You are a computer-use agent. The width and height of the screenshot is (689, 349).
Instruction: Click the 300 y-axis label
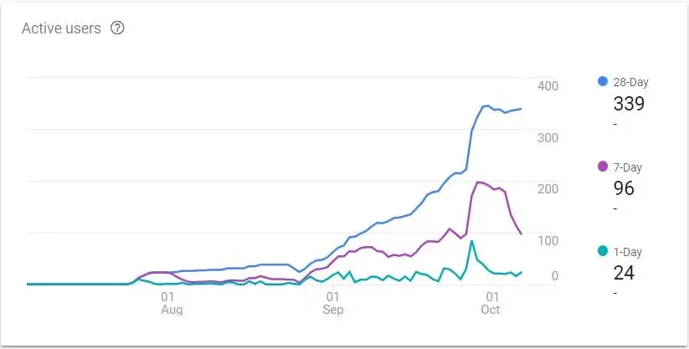[548, 138]
